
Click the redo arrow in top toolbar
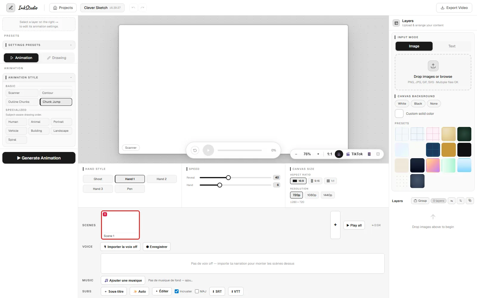[143, 8]
